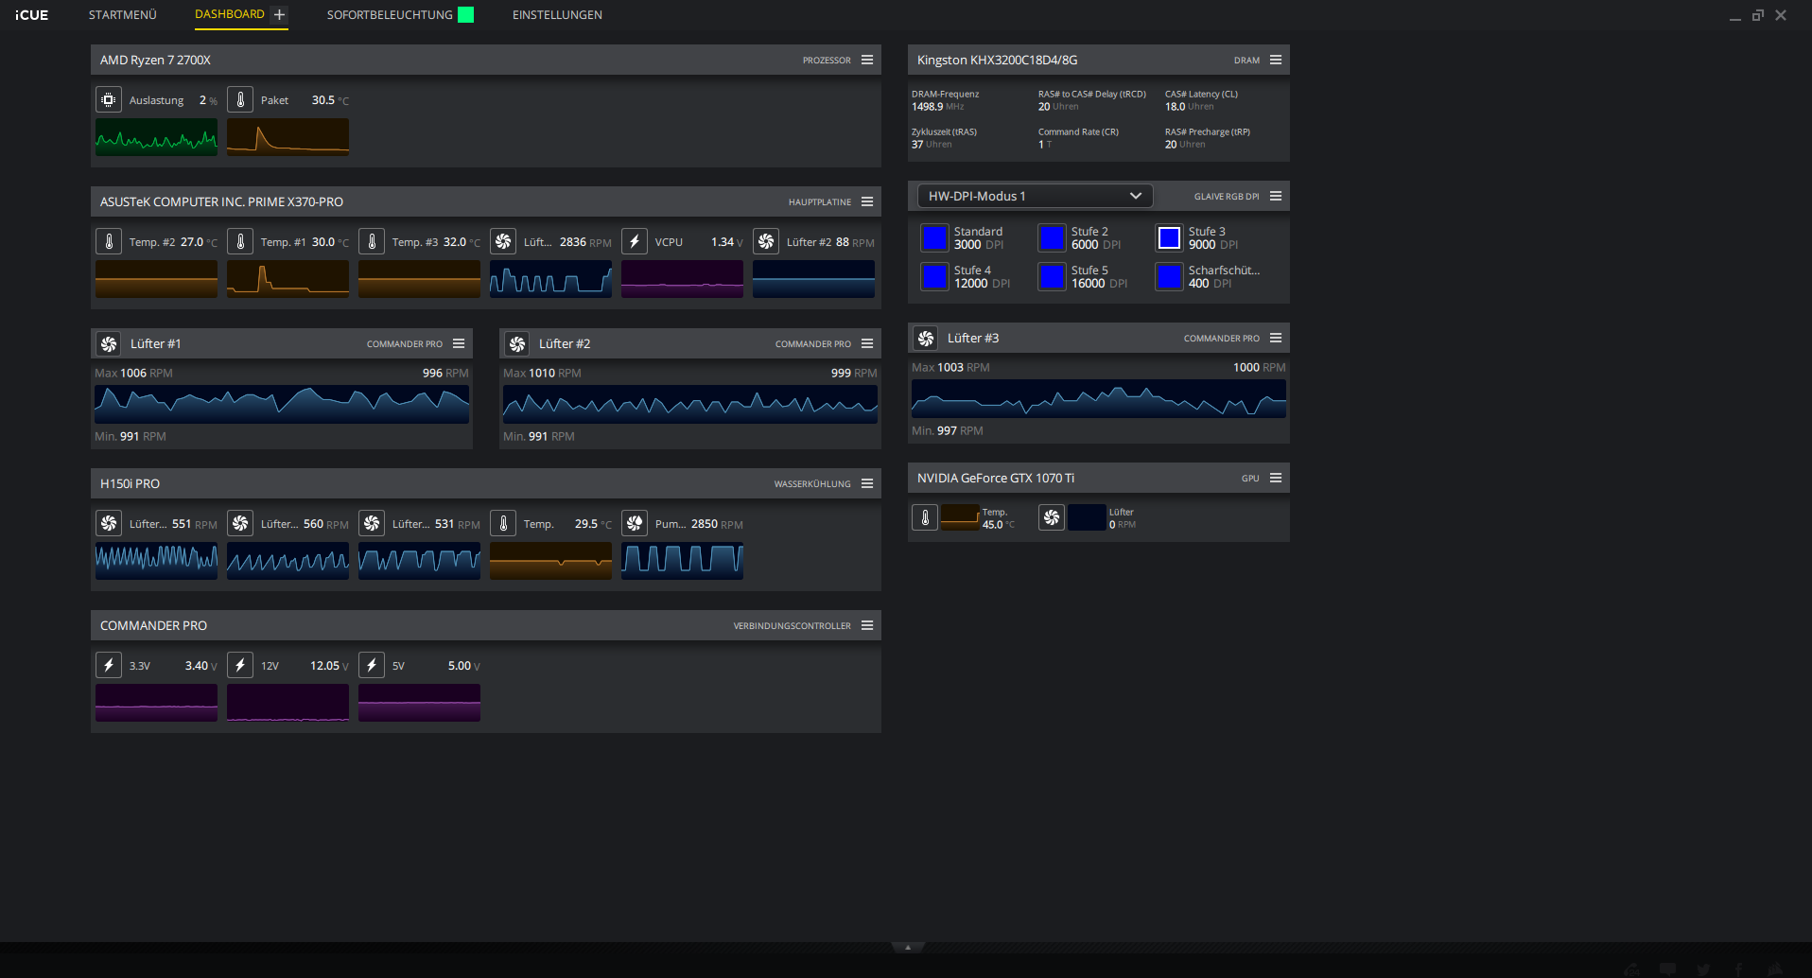Image resolution: width=1812 pixels, height=978 pixels.
Task: Click the Stufe 4 12000 DPI color swatch
Action: [x=934, y=276]
